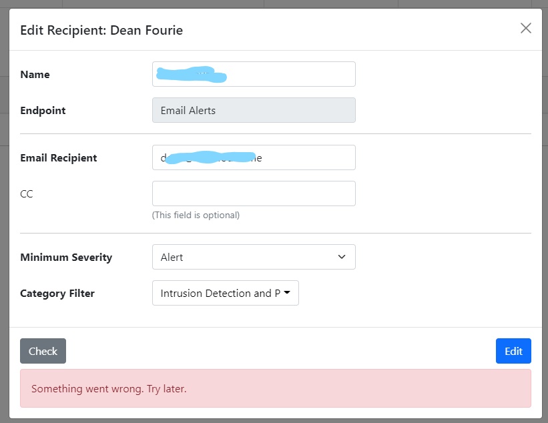This screenshot has width=548, height=423.
Task: Open the Minimum Severity dropdown
Action: pyautogui.click(x=254, y=257)
